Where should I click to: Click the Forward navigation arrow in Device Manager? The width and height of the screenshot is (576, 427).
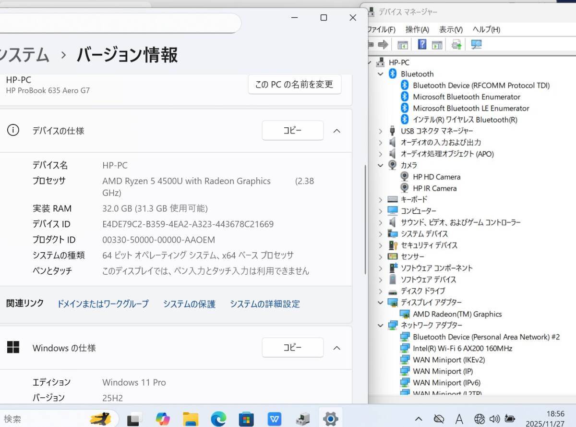pyautogui.click(x=383, y=44)
